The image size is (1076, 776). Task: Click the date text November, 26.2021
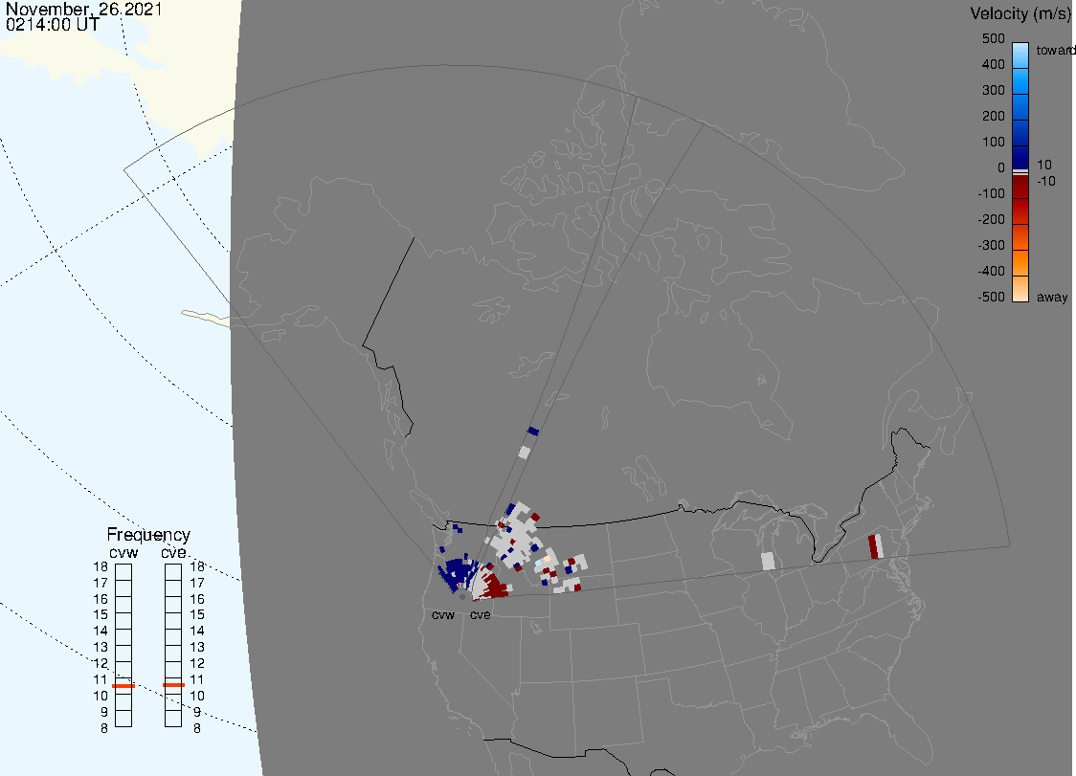[x=83, y=9]
